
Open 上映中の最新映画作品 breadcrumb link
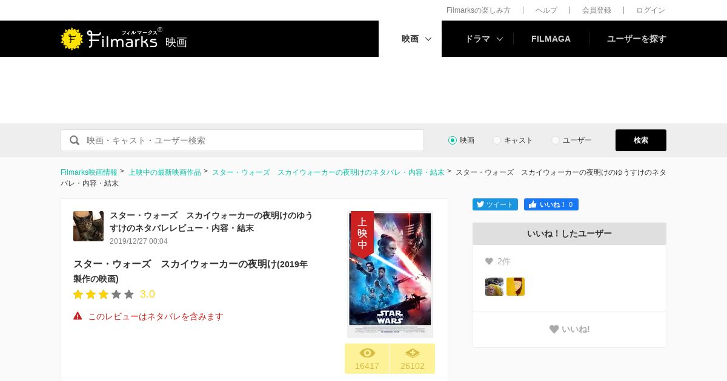165,172
